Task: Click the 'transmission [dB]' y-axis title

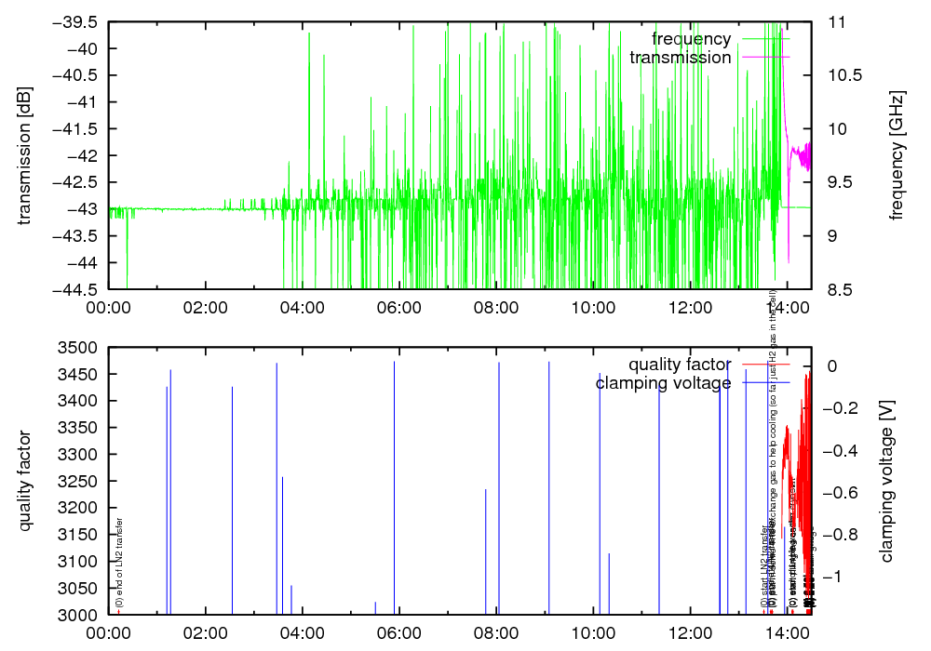Action: [24, 155]
